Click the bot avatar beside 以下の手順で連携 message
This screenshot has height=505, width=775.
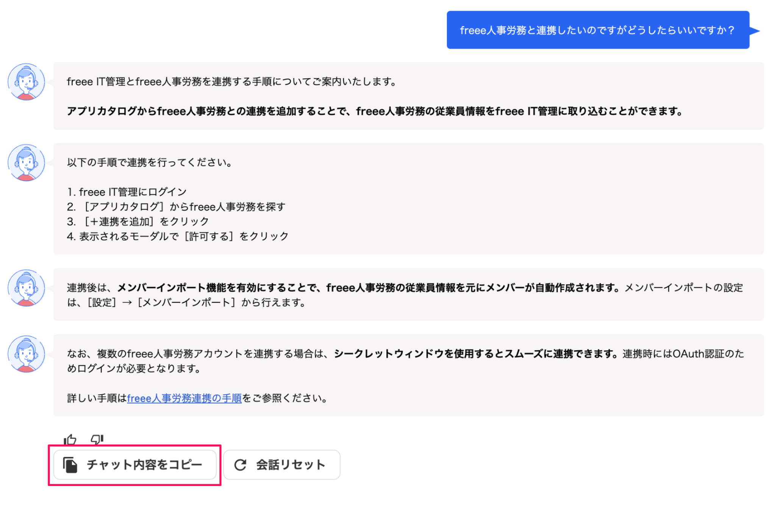[27, 162]
